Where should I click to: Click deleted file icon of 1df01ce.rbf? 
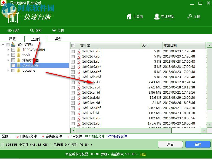78,103
